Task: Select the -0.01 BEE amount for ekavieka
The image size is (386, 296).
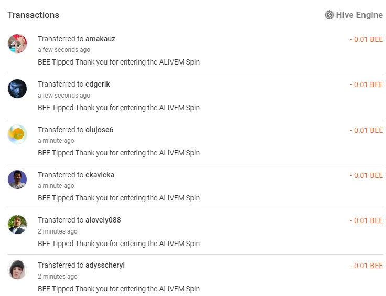Action: tap(366, 175)
